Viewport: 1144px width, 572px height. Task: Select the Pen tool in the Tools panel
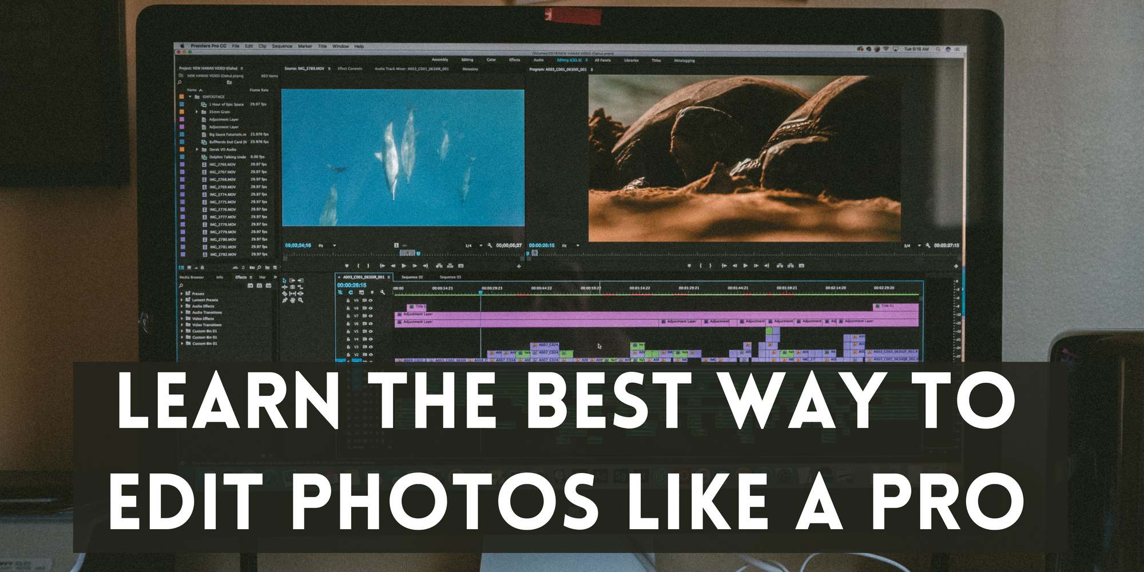pyautogui.click(x=284, y=300)
